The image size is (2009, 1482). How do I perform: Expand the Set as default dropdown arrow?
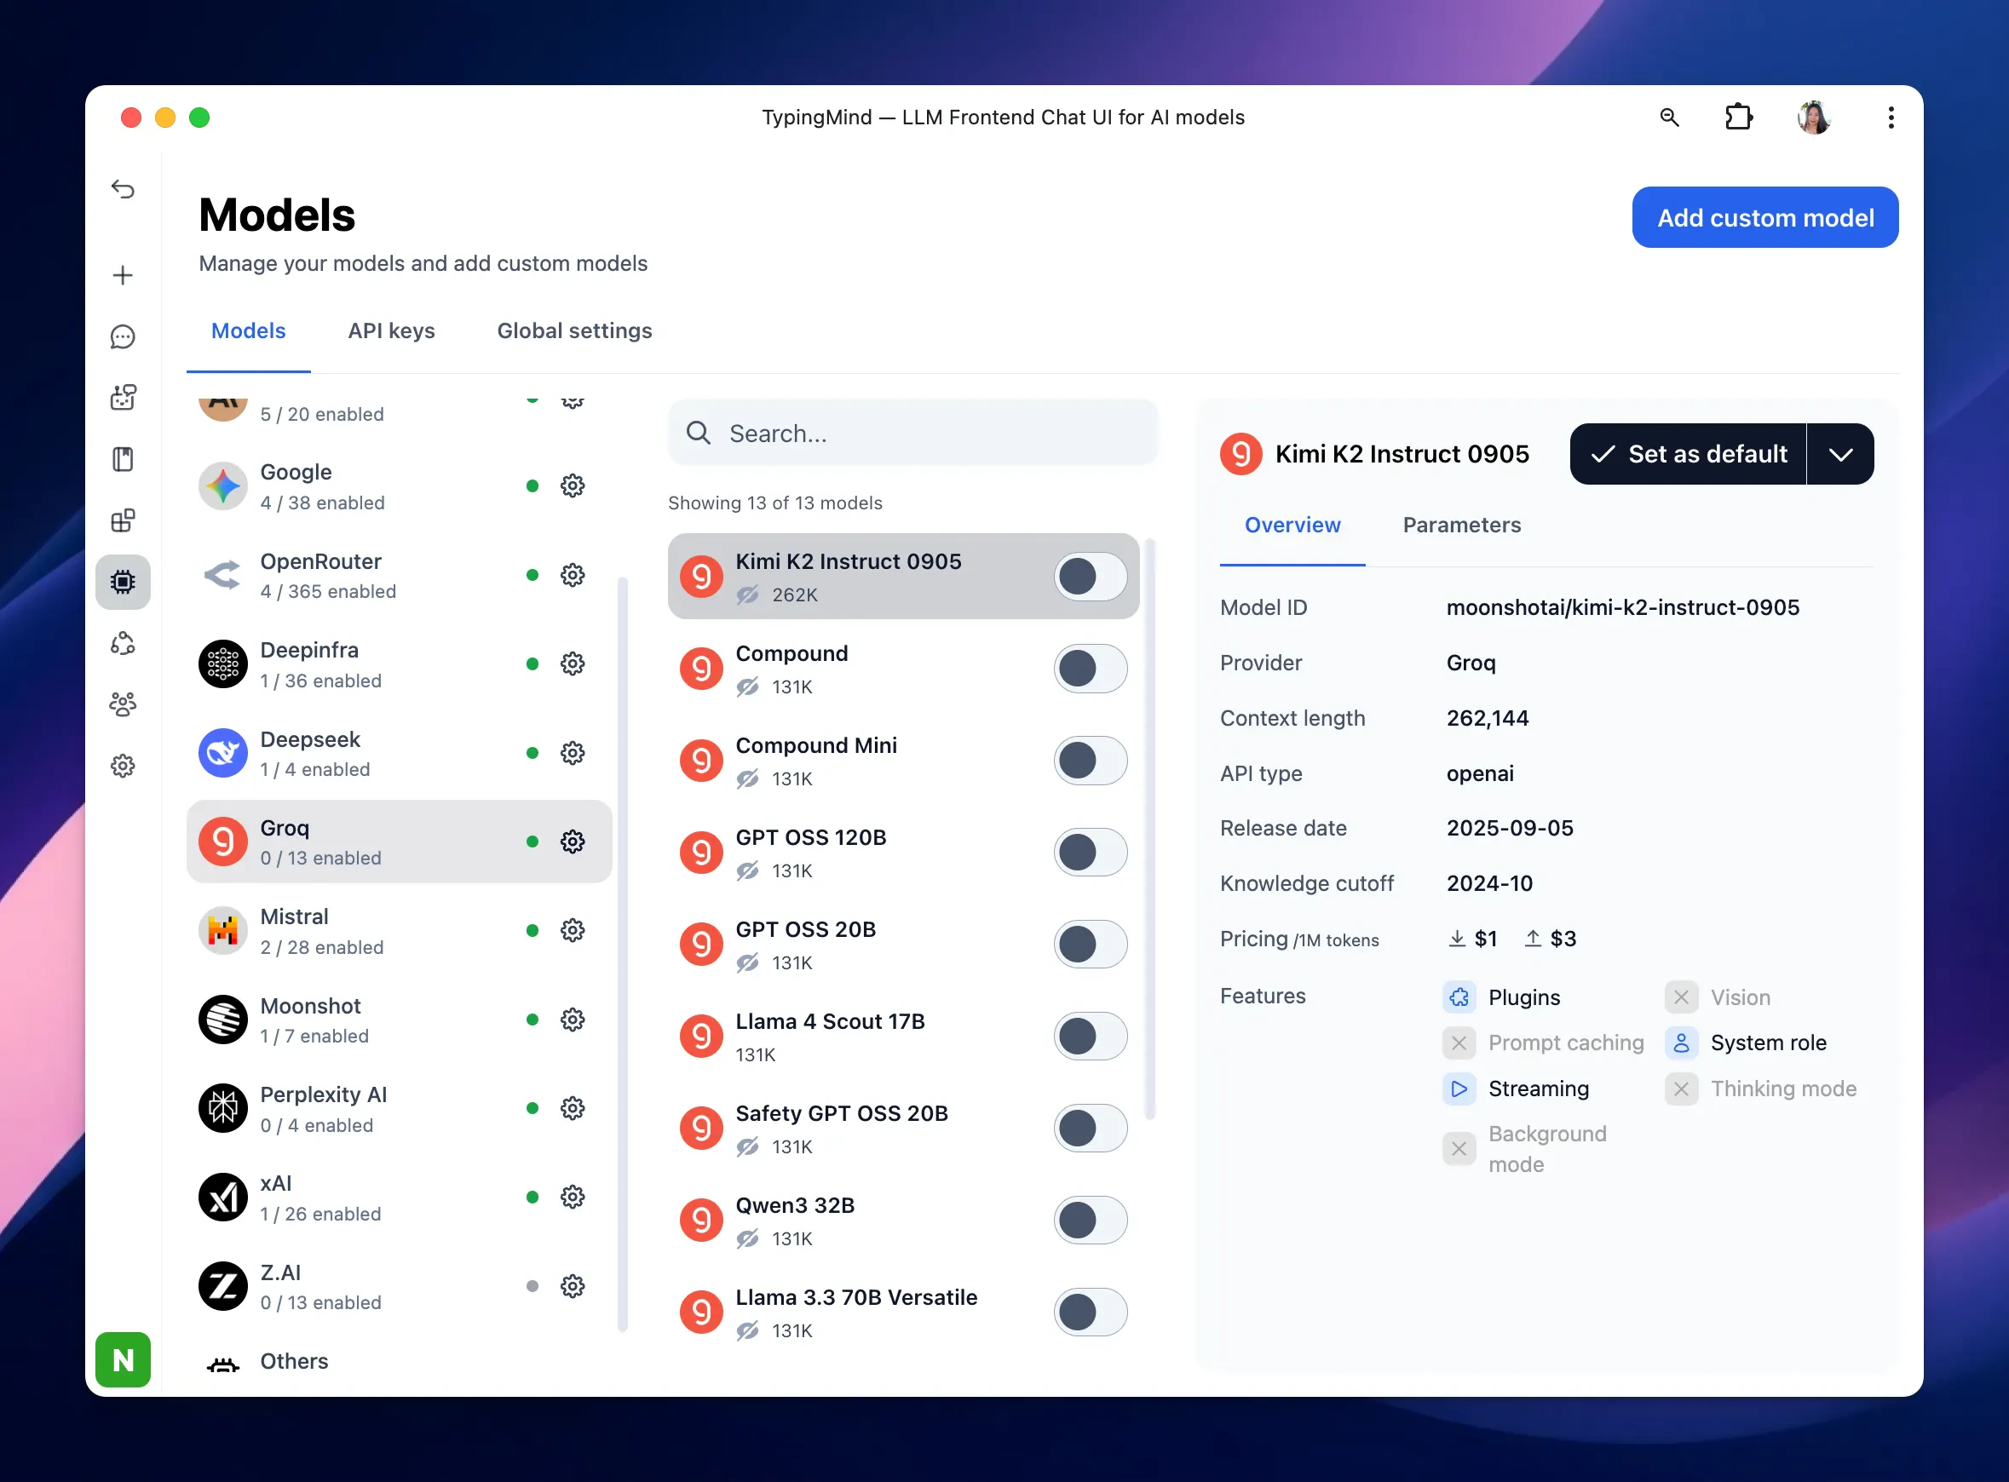(x=1840, y=454)
